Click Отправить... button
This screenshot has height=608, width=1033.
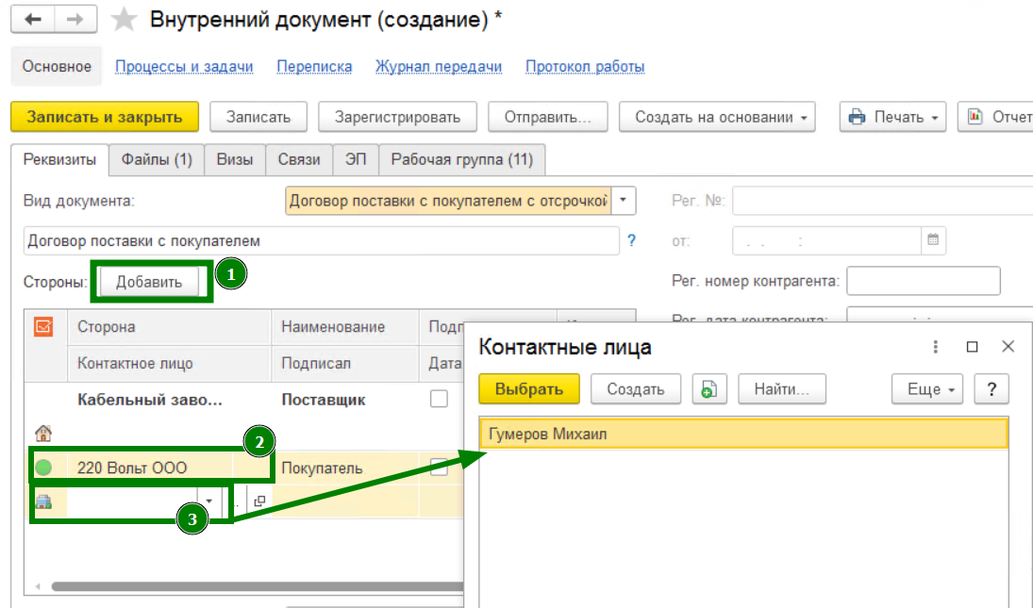[x=547, y=117]
